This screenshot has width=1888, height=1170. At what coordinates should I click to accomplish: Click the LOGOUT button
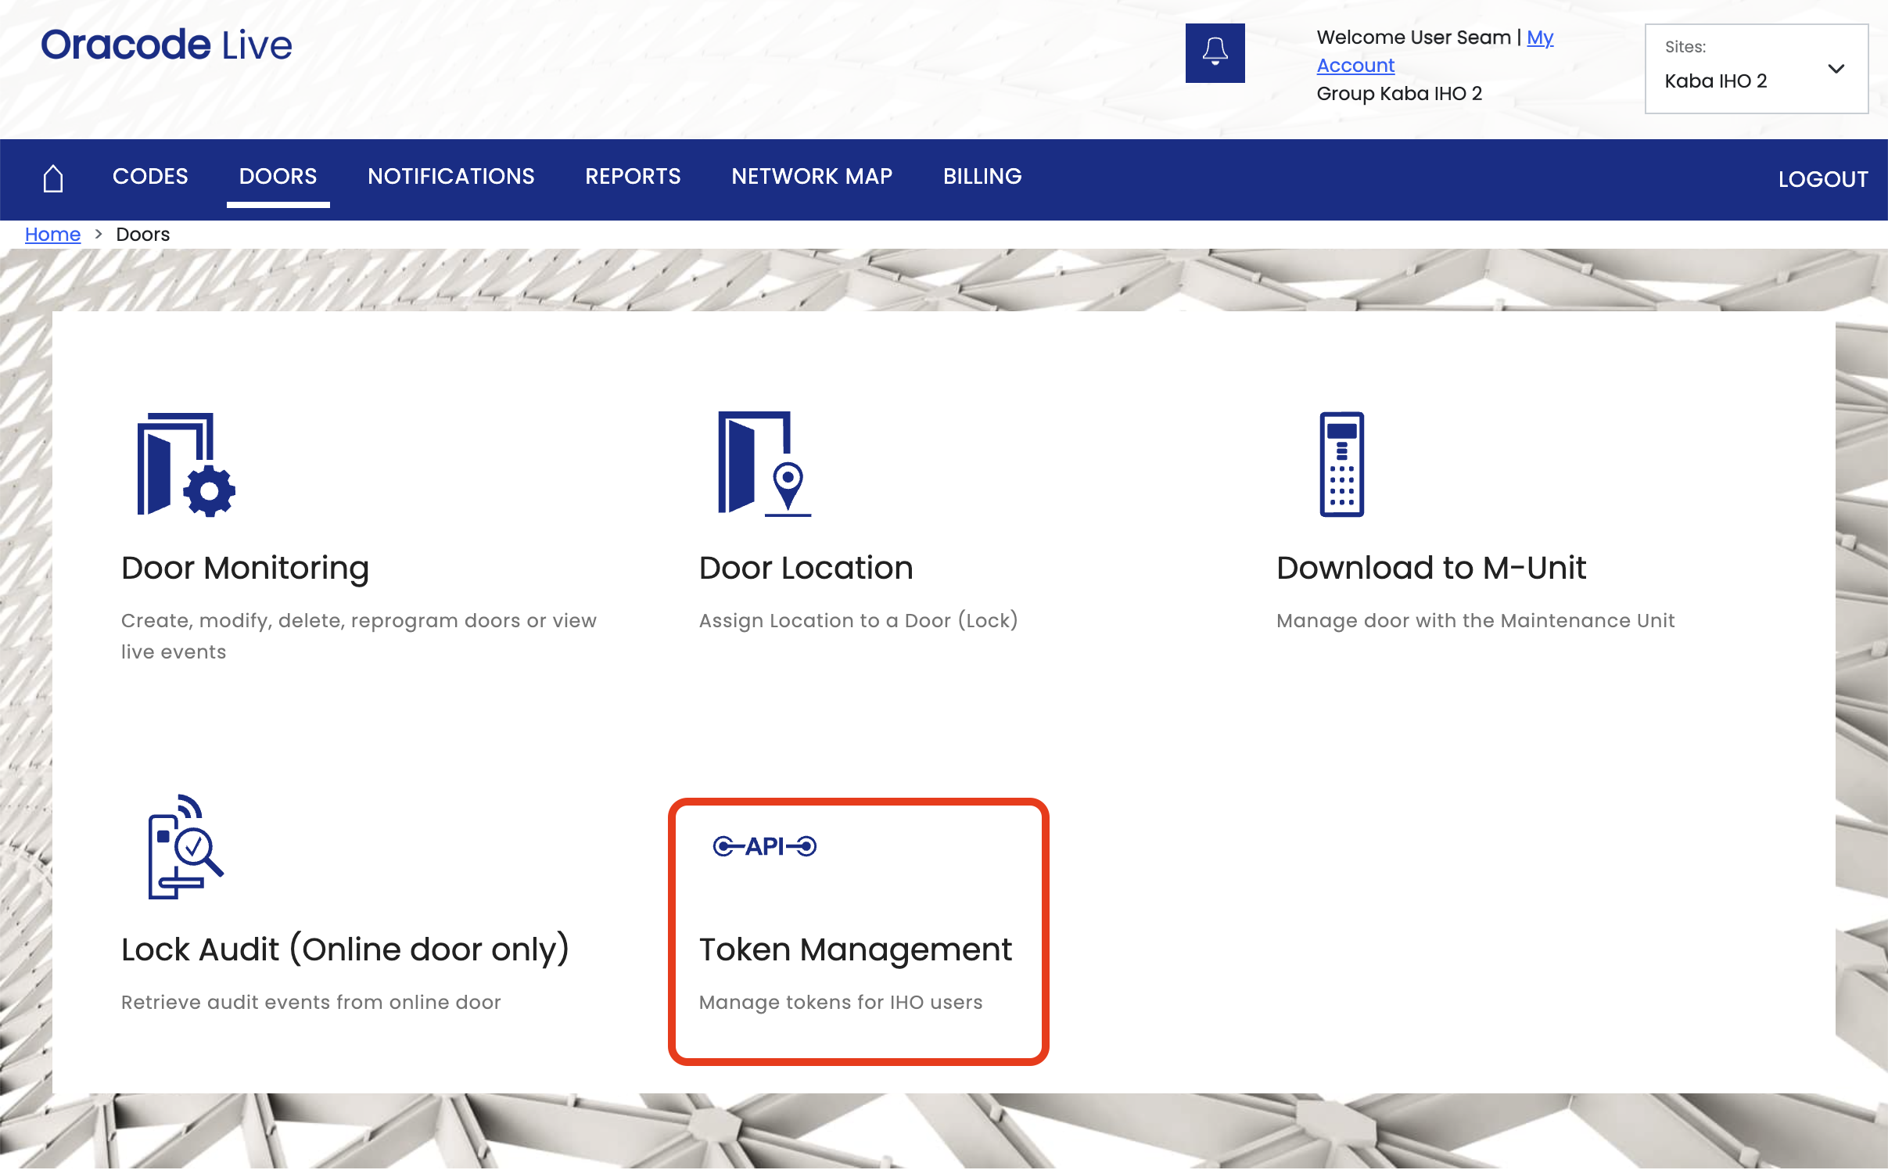(x=1823, y=180)
